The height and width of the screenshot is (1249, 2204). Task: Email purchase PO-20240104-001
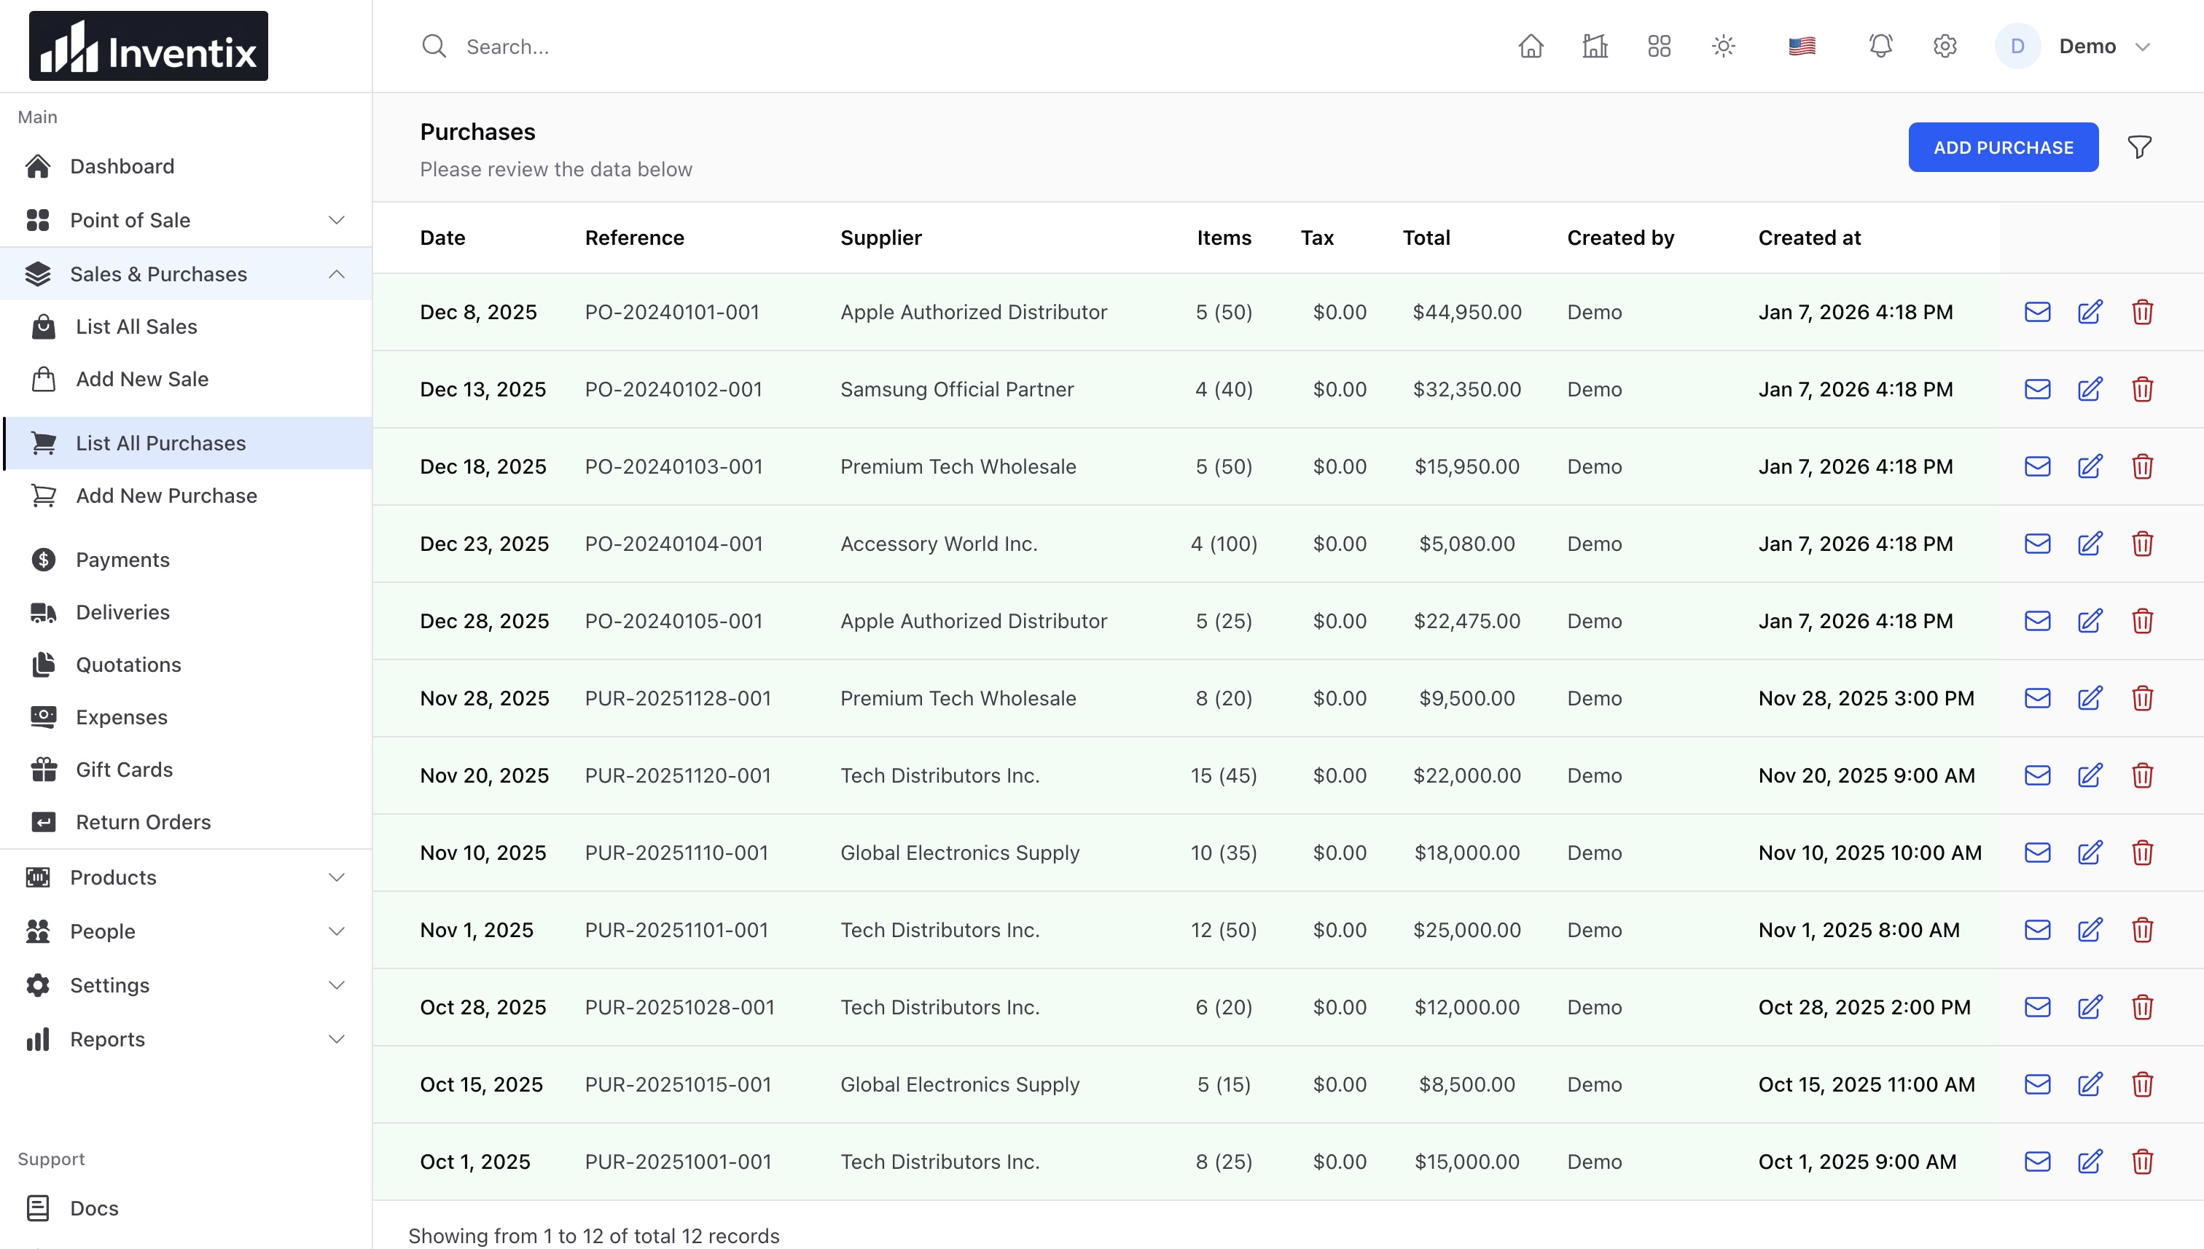click(2038, 544)
